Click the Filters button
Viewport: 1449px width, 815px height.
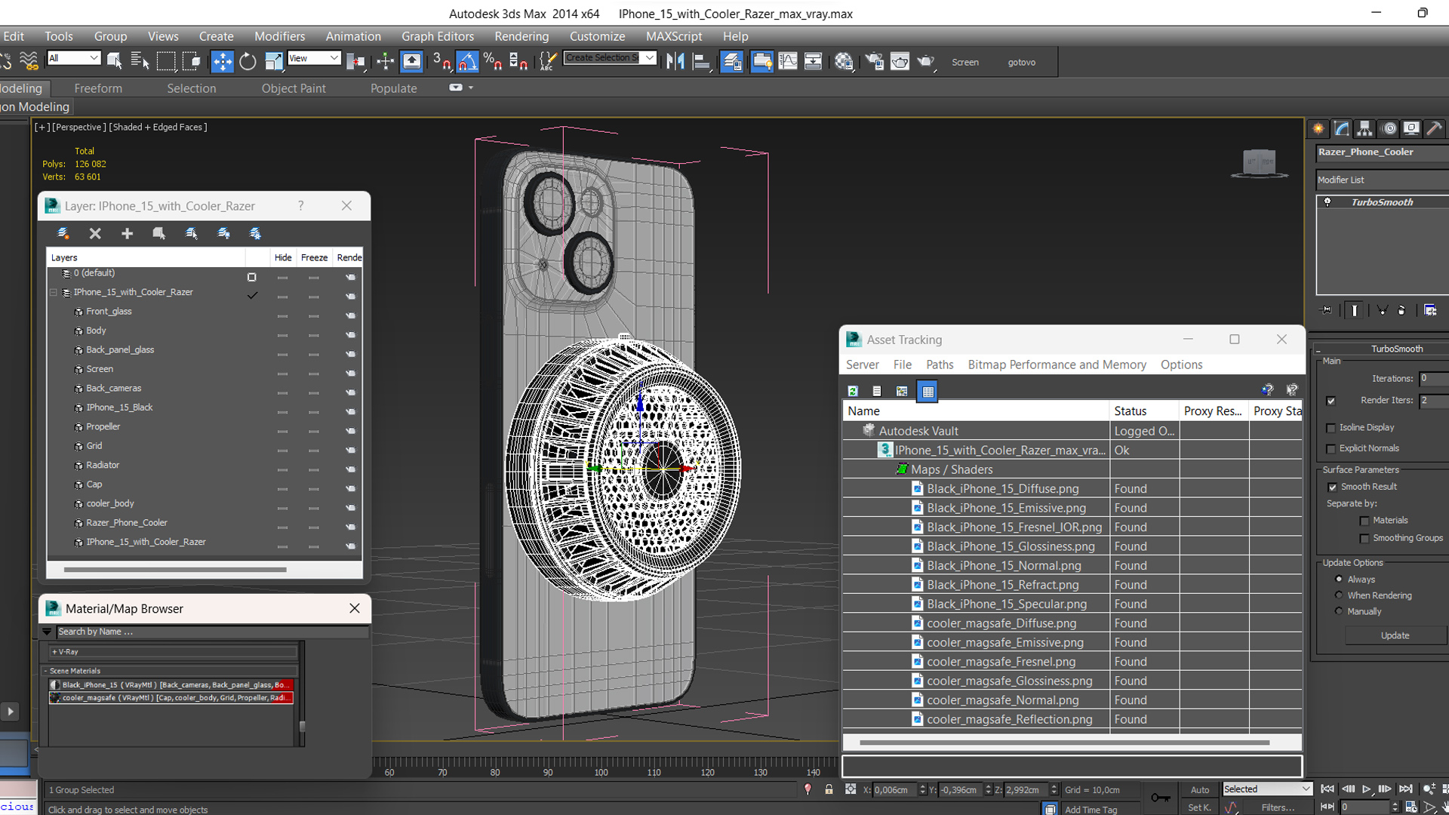click(1278, 807)
